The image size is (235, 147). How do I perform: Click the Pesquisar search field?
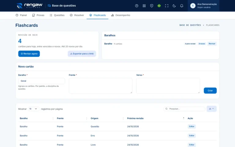pyautogui.click(x=184, y=109)
